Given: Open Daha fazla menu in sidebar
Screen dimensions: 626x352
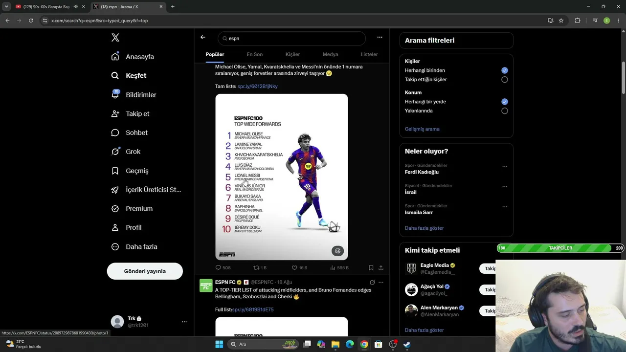Looking at the screenshot, I should point(134,247).
